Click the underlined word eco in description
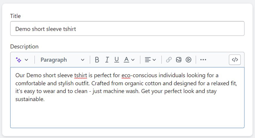The width and height of the screenshot is (255, 138). [x=126, y=75]
